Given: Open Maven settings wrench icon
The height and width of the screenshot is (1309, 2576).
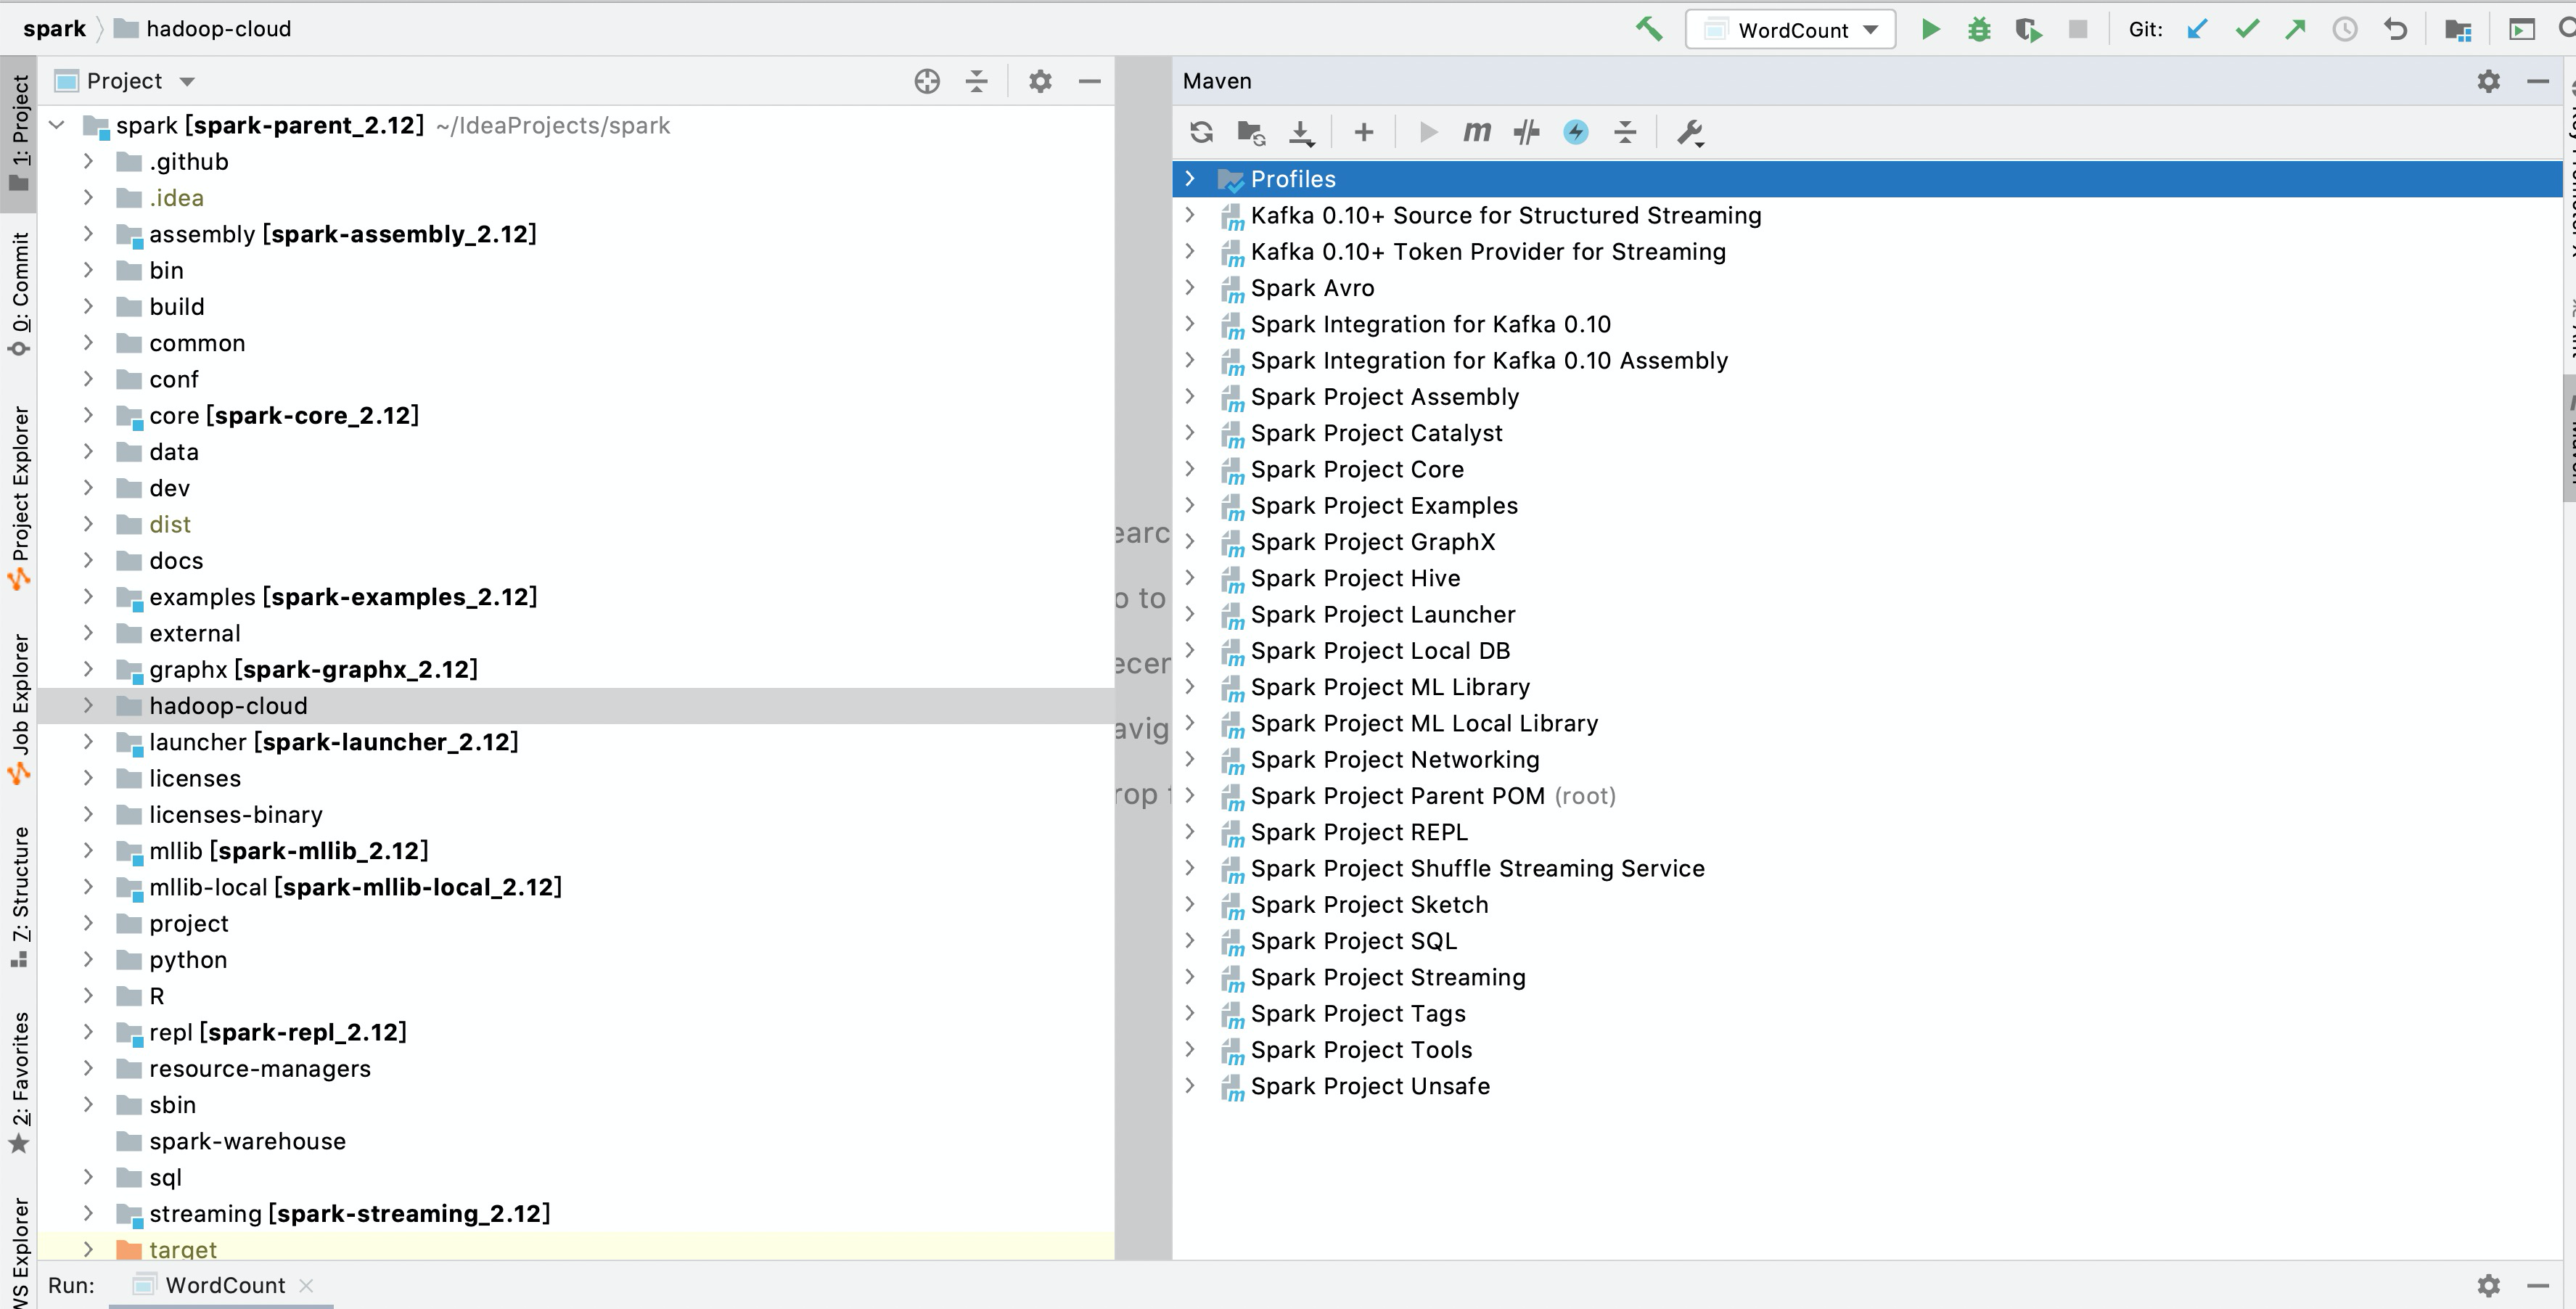Looking at the screenshot, I should 1690,132.
